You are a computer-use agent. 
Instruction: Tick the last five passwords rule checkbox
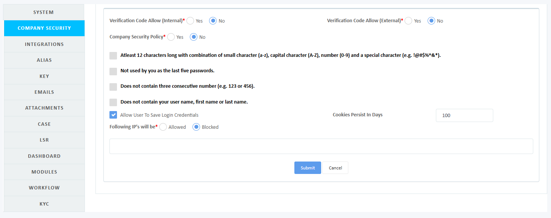pyautogui.click(x=113, y=72)
